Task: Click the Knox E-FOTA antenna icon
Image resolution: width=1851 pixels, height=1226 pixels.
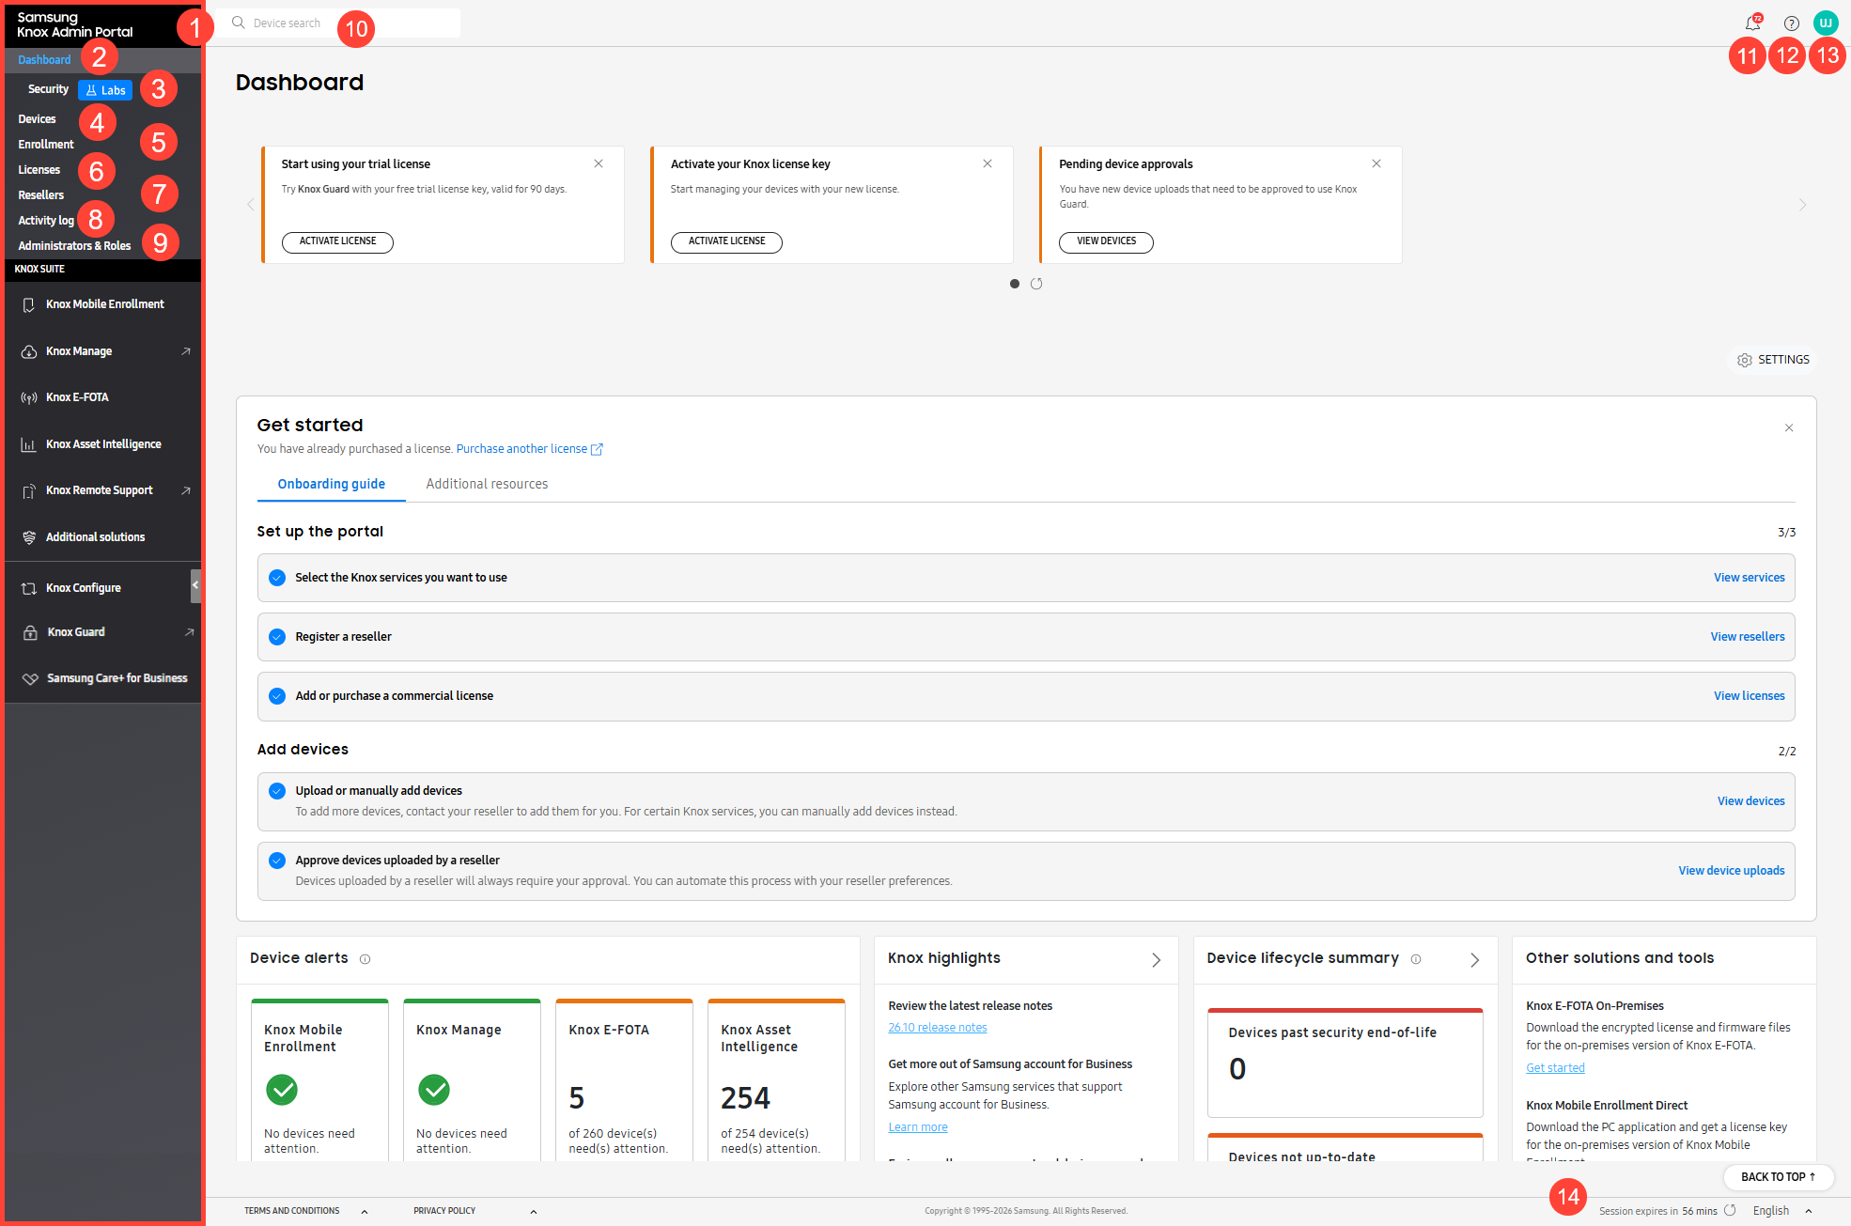Action: (29, 397)
